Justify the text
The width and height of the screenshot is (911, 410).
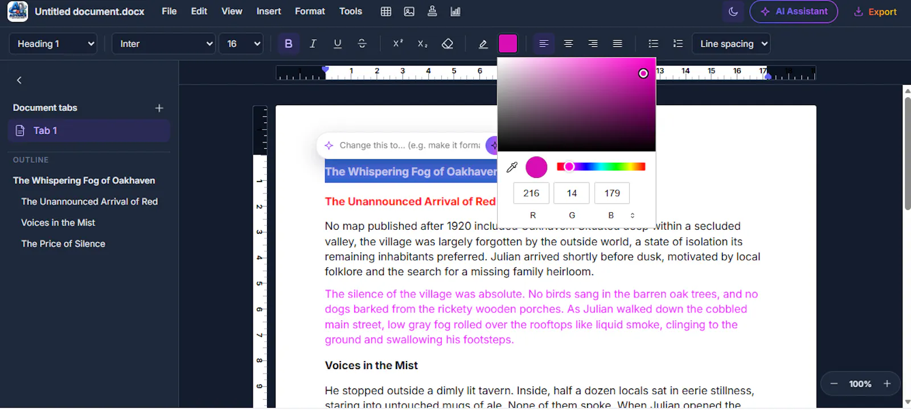pos(617,44)
